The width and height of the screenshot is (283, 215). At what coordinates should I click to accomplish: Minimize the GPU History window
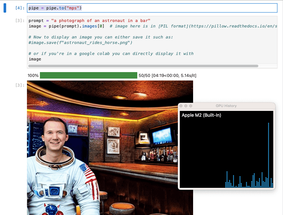tap(186, 106)
